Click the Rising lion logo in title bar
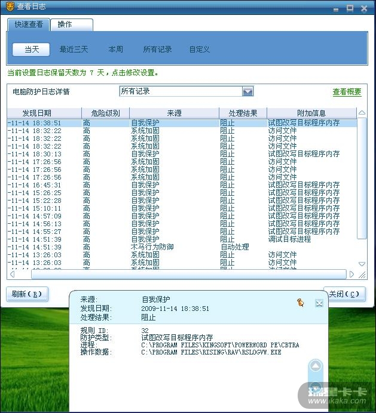The height and width of the screenshot is (413, 376). [10, 6]
